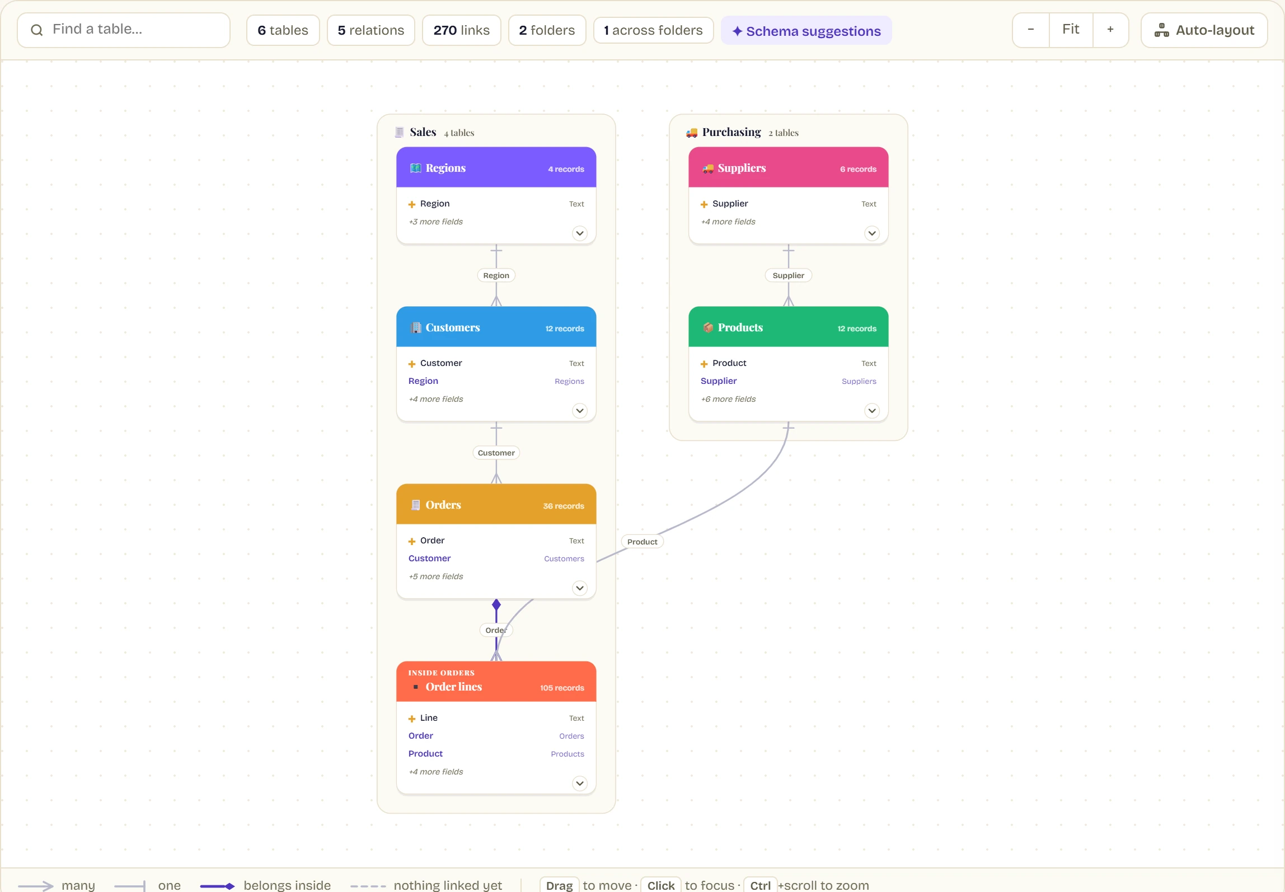The image size is (1285, 892).
Task: Focus the Products table header
Action: (x=789, y=327)
